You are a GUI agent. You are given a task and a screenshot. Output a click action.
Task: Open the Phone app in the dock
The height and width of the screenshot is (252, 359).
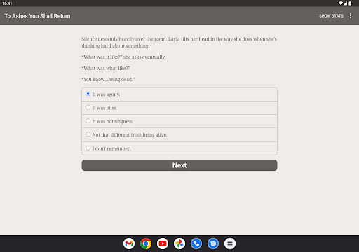pyautogui.click(x=196, y=244)
